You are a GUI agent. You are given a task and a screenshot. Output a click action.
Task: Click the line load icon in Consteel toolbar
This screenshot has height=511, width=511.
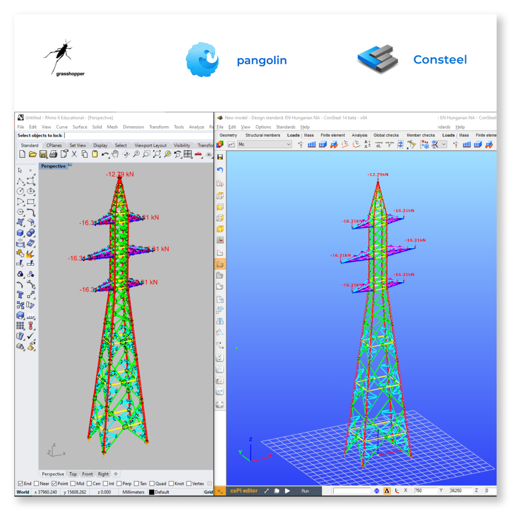(x=311, y=144)
